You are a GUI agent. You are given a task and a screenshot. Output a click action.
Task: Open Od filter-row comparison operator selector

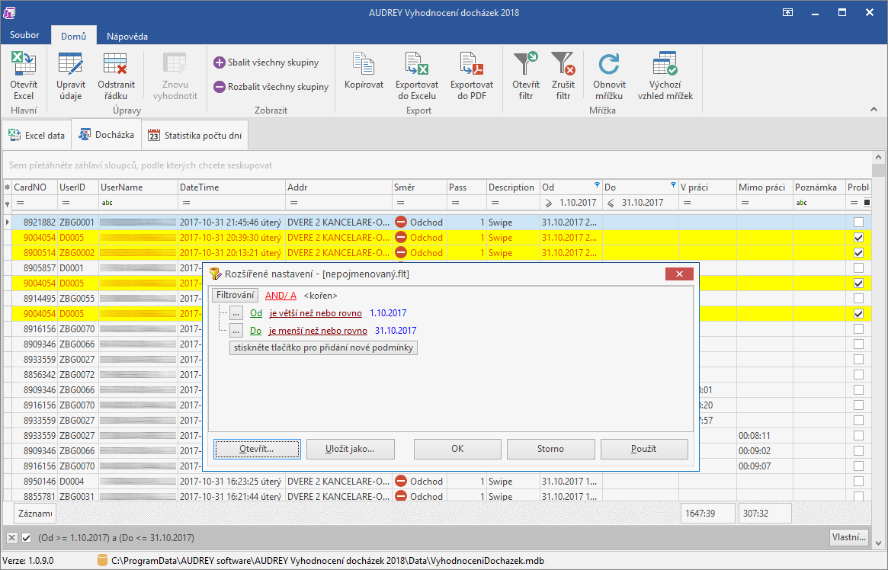coord(548,203)
